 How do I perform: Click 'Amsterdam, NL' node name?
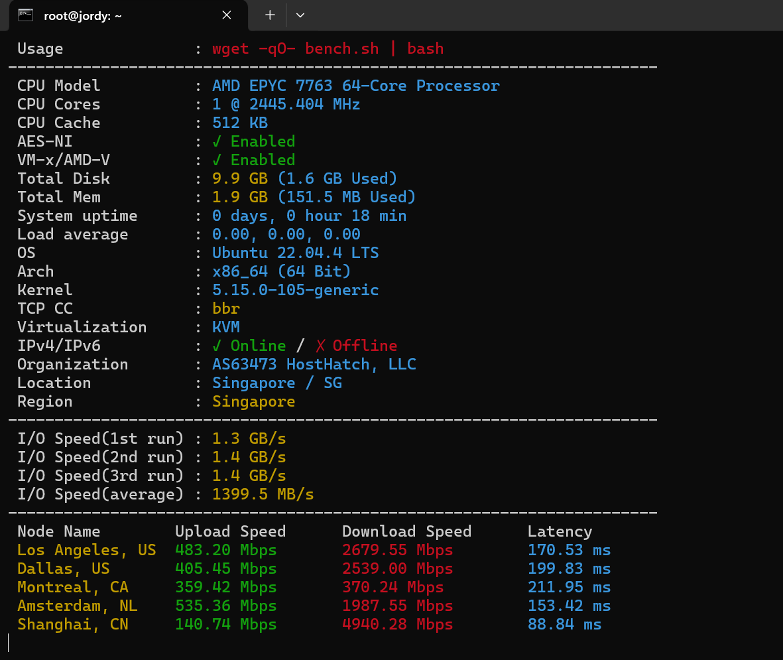78,606
